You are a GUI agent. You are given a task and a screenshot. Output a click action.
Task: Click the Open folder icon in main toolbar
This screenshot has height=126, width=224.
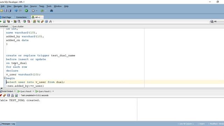click(x=1, y=11)
